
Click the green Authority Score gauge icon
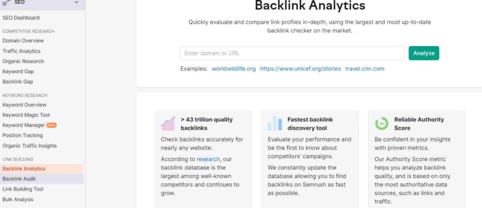(381, 123)
